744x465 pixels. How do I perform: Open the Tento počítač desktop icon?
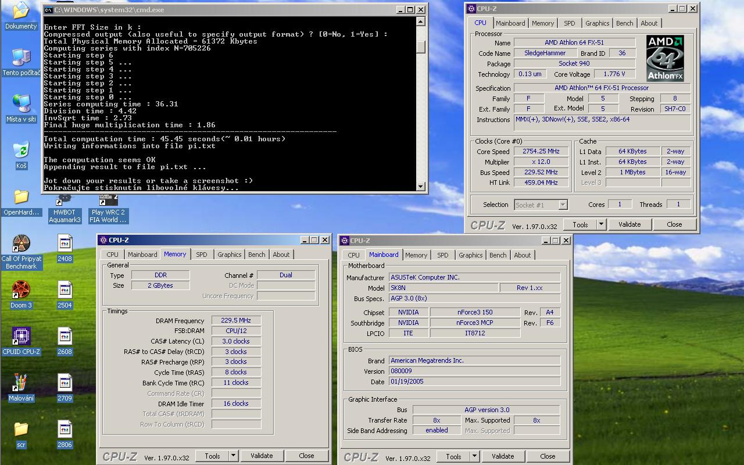(21, 57)
